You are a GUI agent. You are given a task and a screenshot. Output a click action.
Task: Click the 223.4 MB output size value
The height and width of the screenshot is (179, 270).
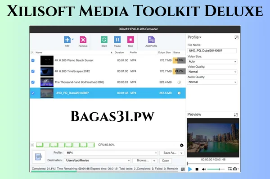point(165,82)
